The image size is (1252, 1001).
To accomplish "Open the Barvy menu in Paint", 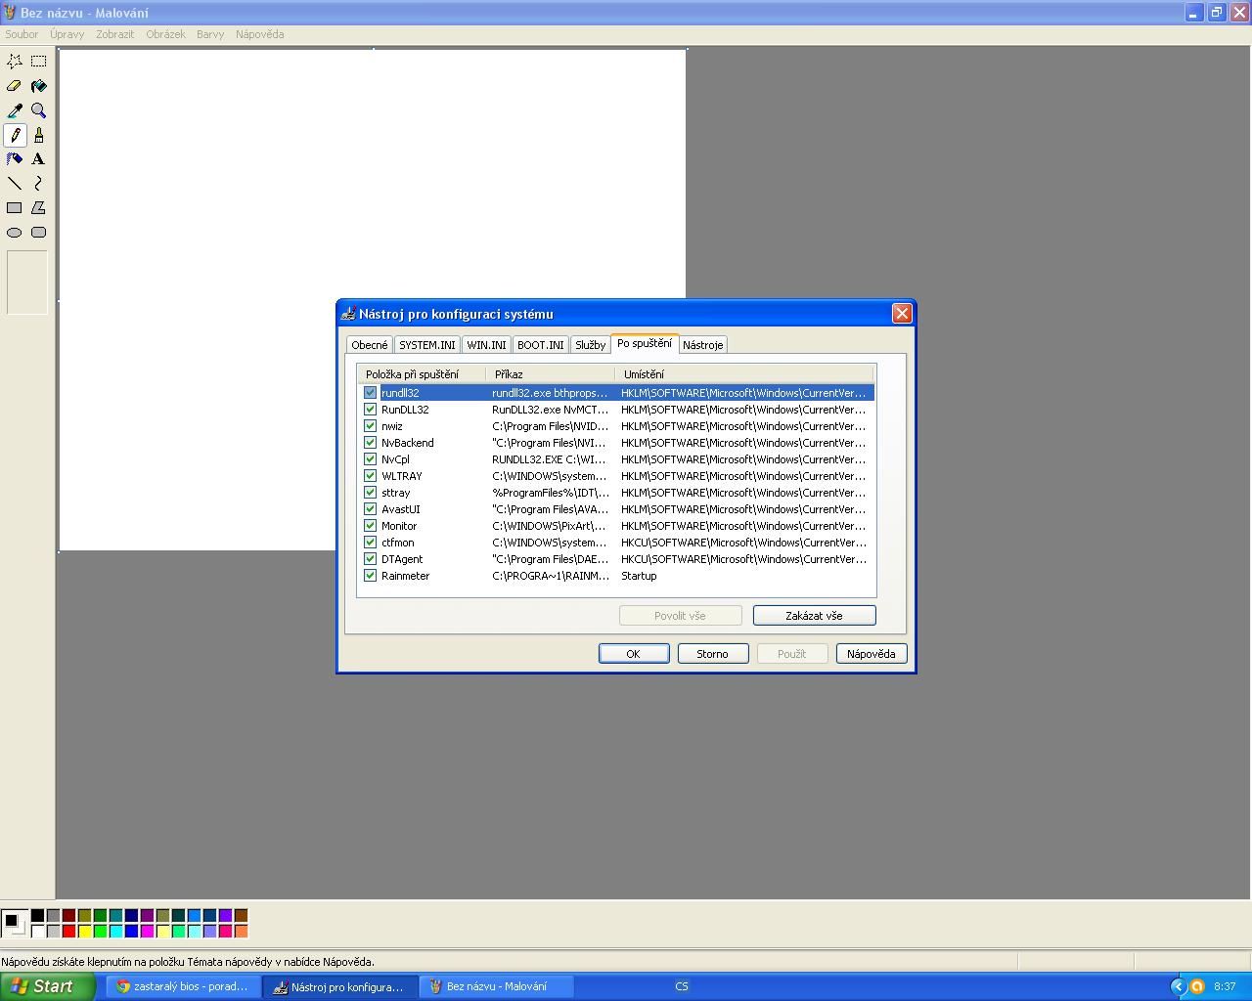I will pos(210,34).
